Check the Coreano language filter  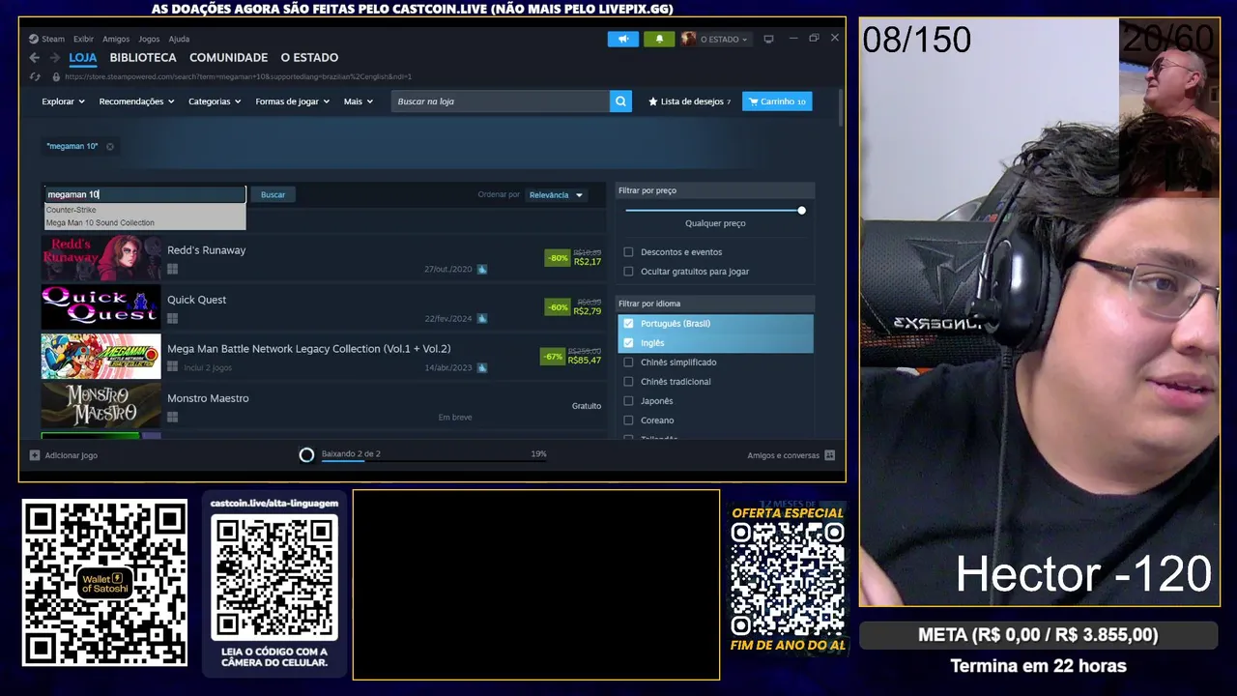(x=628, y=420)
